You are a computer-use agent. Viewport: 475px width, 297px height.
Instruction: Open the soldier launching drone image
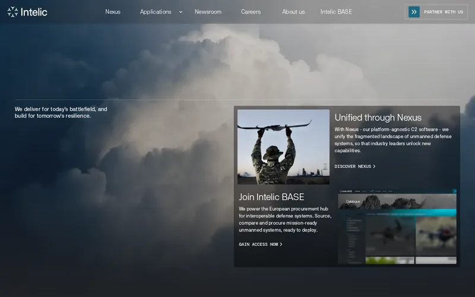coord(283,147)
